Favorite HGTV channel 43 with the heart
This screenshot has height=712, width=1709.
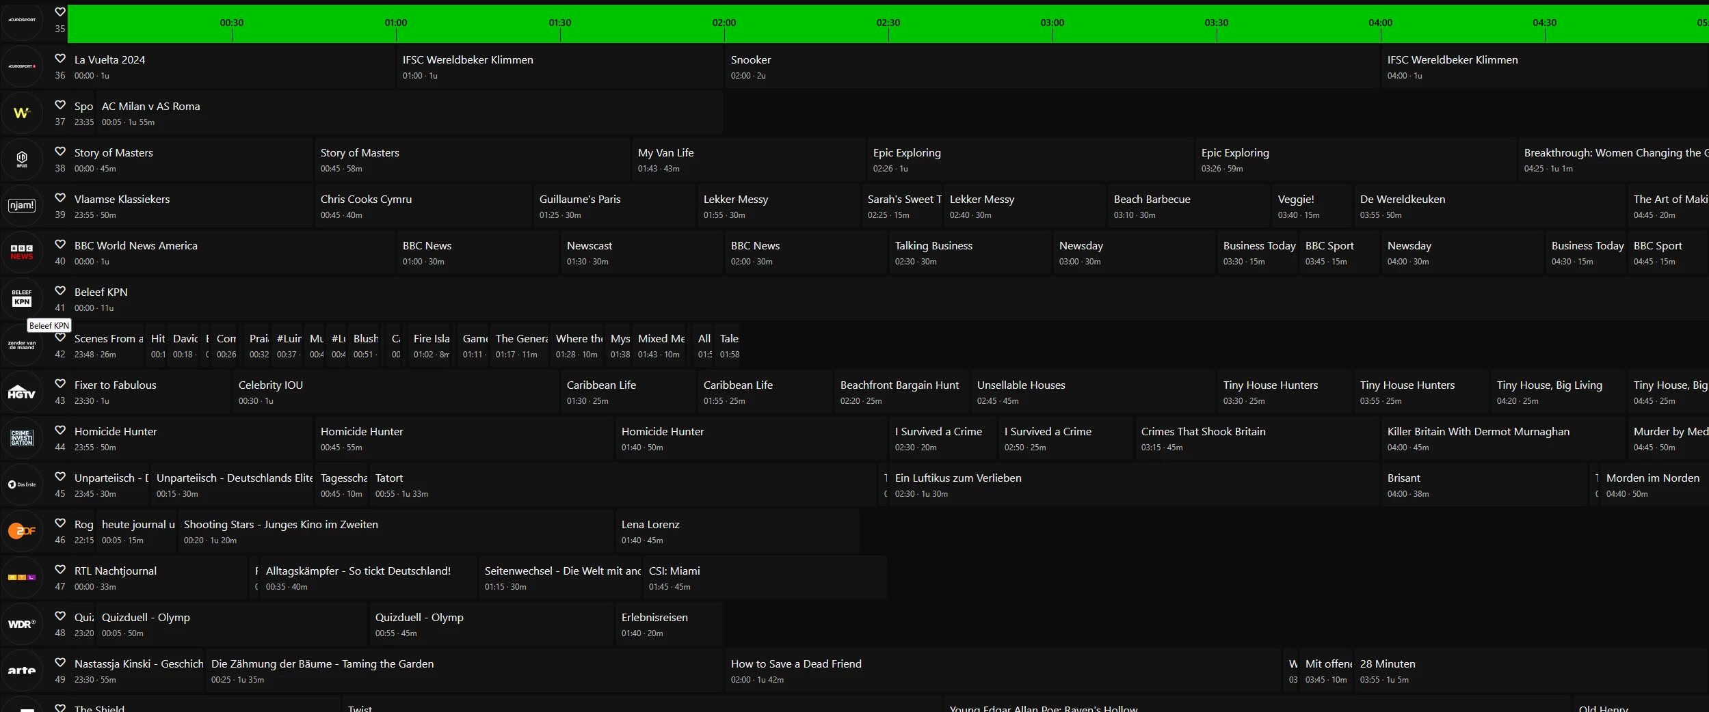pos(60,383)
